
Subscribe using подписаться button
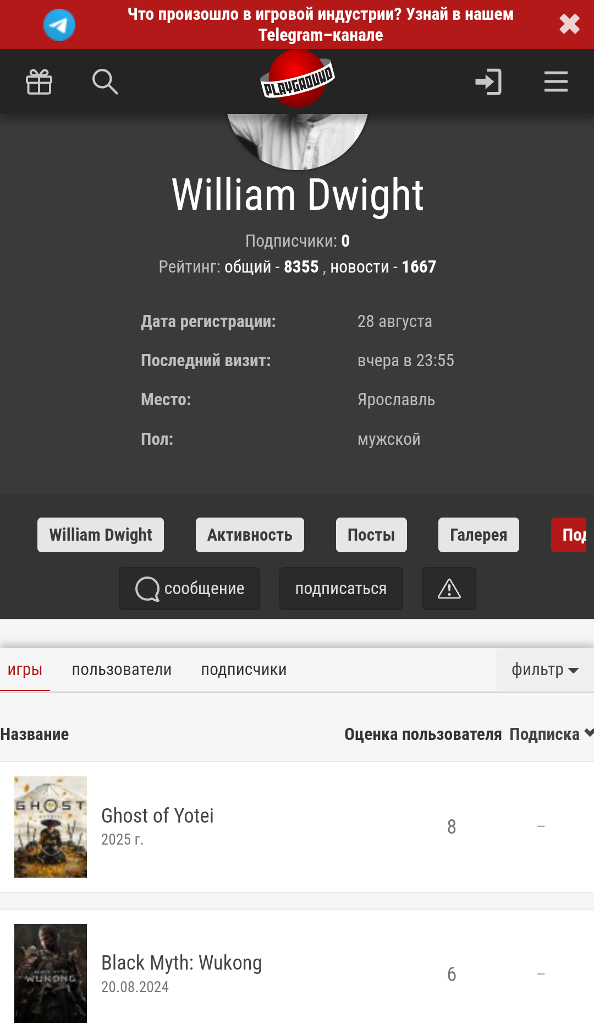pos(341,589)
